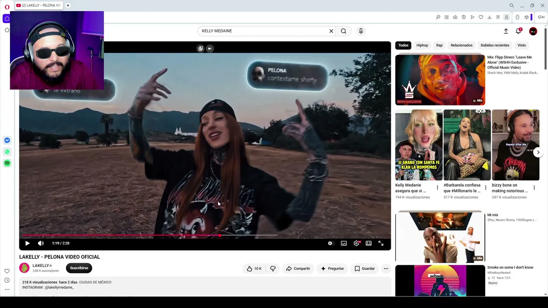Open the sidebar heart (Pinboards) icon

click(x=7, y=271)
